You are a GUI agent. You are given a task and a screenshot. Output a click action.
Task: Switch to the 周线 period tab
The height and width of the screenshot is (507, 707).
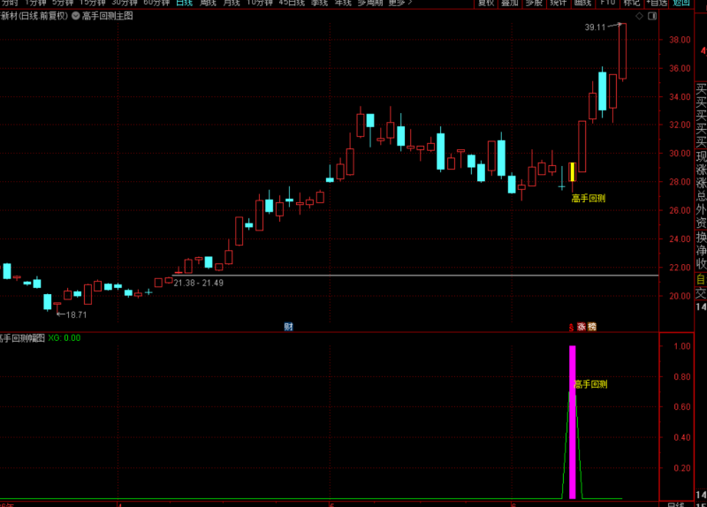(x=208, y=3)
